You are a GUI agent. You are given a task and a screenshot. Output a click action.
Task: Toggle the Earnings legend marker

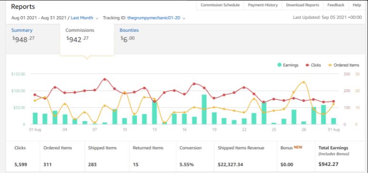280,65
